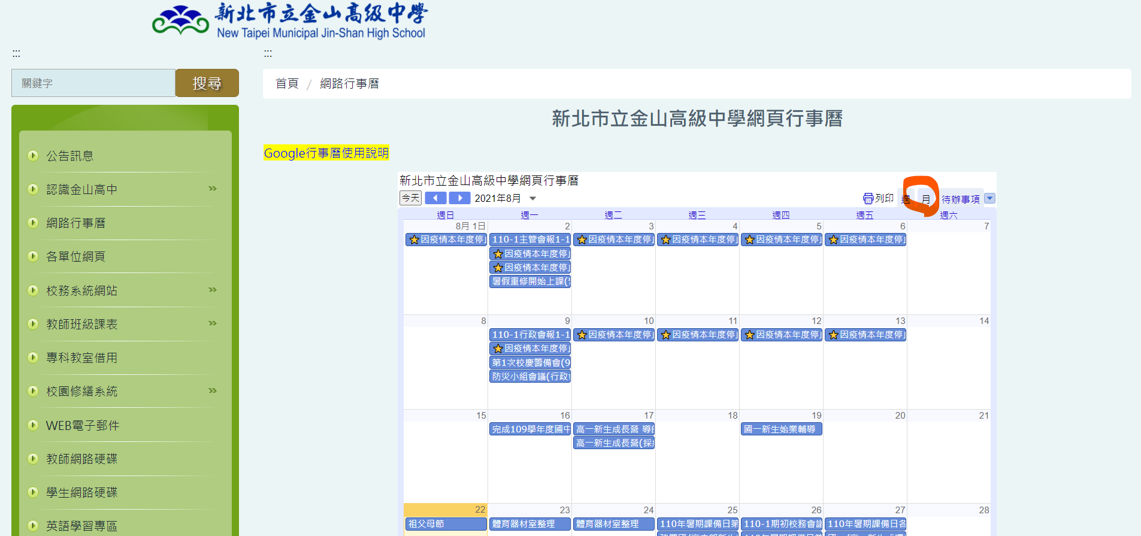This screenshot has height=536, width=1141.
Task: Open starred event on August 6
Action: point(865,240)
